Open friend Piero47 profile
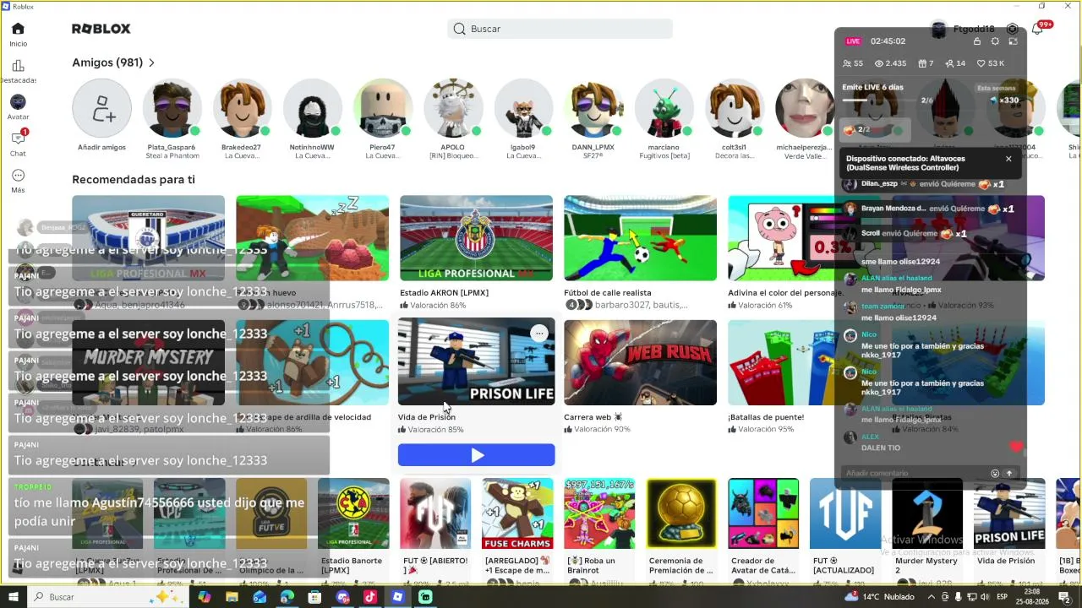 (382, 108)
